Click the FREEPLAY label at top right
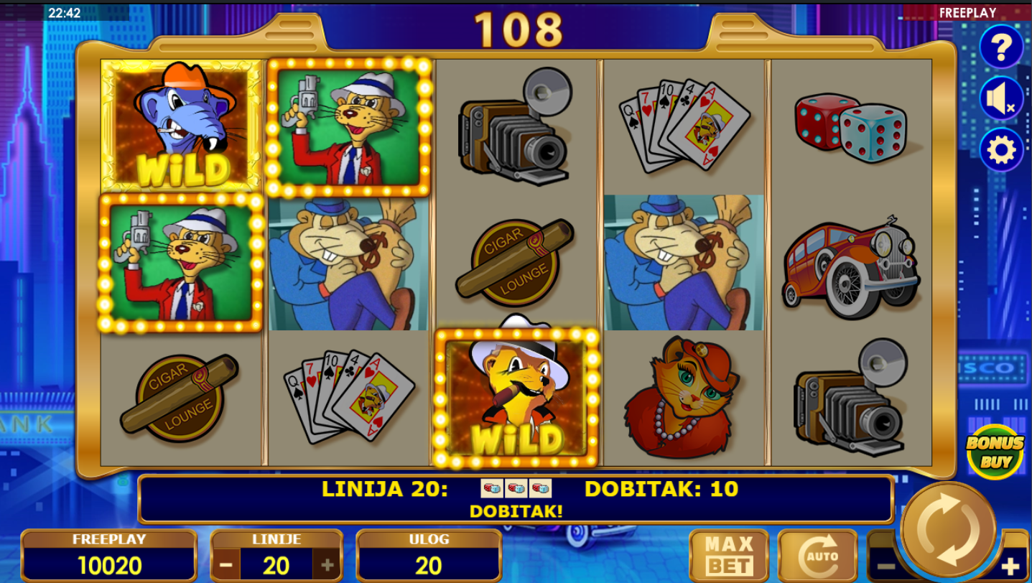Image resolution: width=1032 pixels, height=583 pixels. pos(967,13)
